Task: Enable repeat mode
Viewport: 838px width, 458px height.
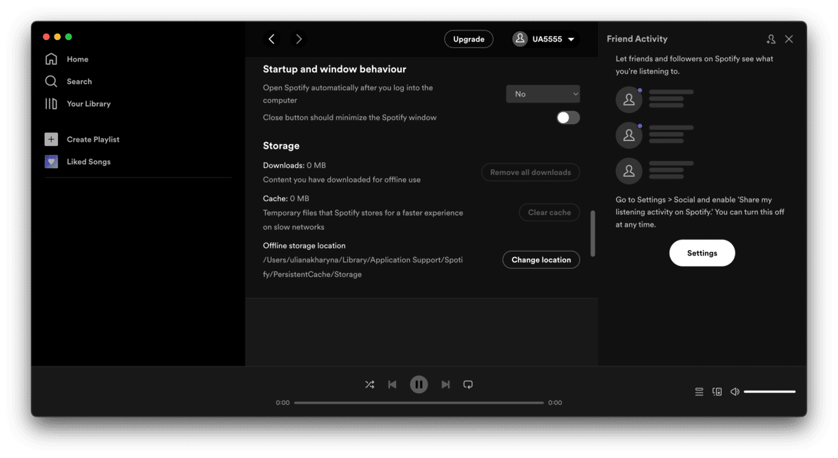Action: 468,384
